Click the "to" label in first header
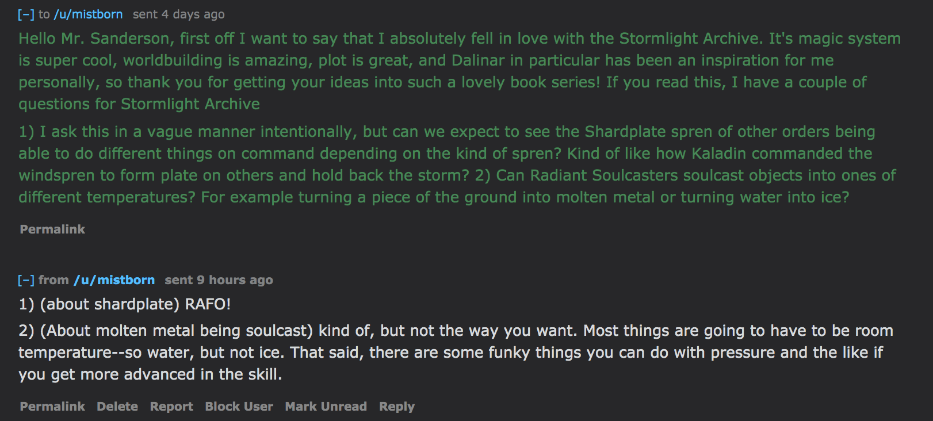 click(x=44, y=14)
